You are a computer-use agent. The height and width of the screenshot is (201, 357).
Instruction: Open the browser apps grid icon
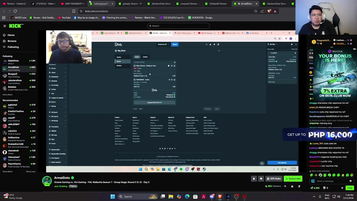(x=4, y=18)
